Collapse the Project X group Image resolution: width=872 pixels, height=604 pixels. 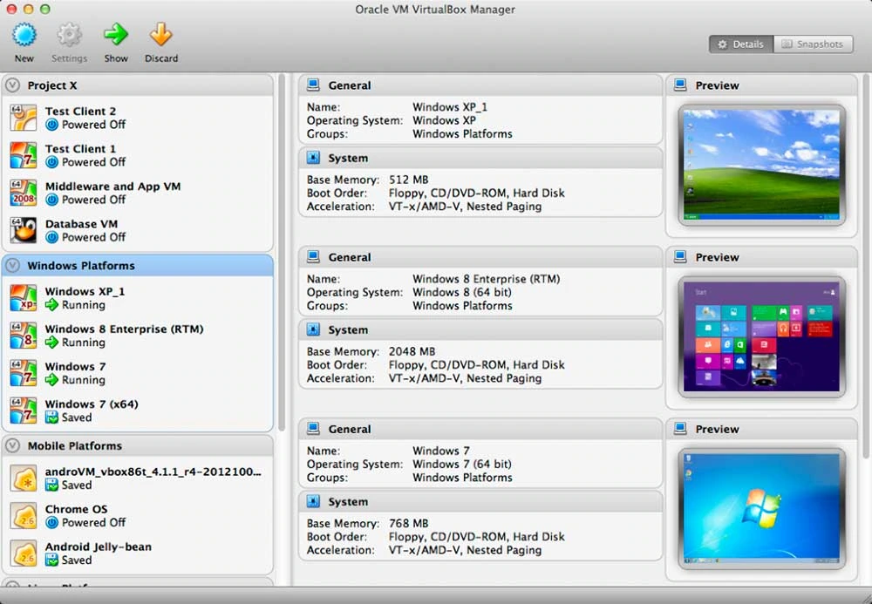(x=13, y=85)
